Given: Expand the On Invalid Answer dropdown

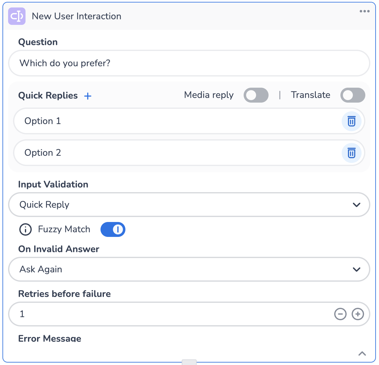Looking at the screenshot, I should pos(189,269).
